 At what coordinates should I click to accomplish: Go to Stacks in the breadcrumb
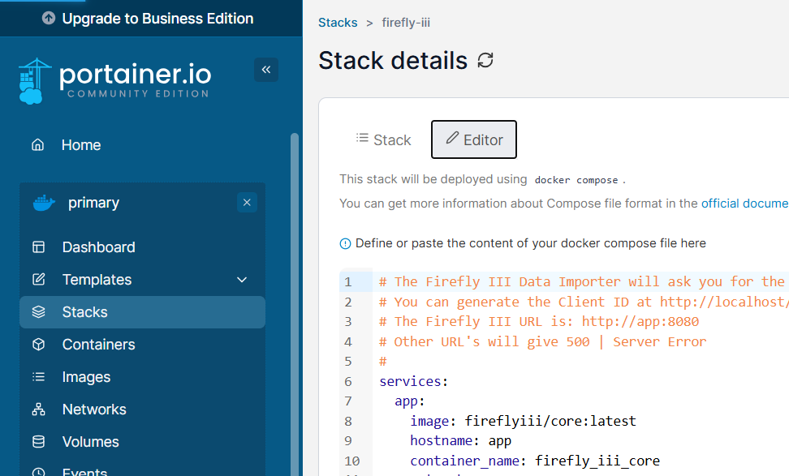(338, 23)
